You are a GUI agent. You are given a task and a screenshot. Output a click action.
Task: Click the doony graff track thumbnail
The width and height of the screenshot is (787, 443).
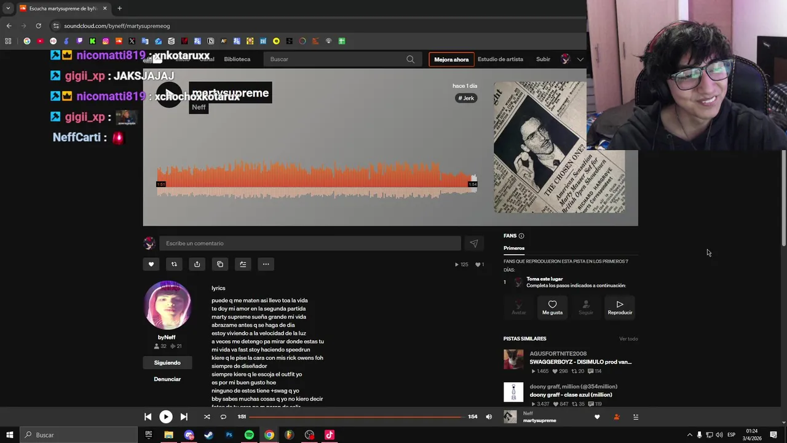pos(513,392)
